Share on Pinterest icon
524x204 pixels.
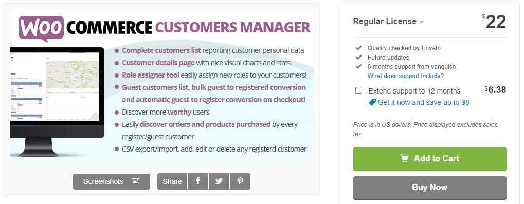point(240,181)
